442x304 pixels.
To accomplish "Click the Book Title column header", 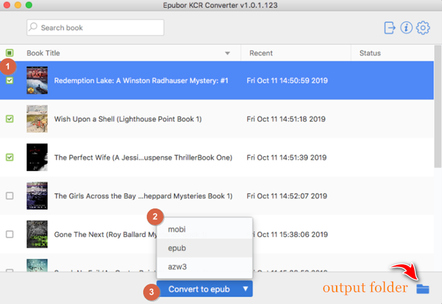I will click(x=43, y=53).
